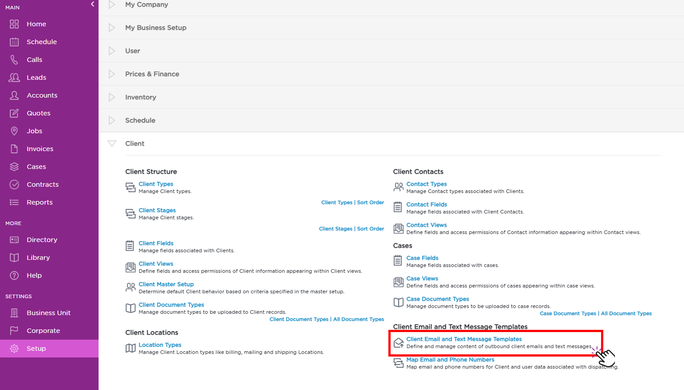
Task: Click the All Document Types link under Cases
Action: (626, 314)
